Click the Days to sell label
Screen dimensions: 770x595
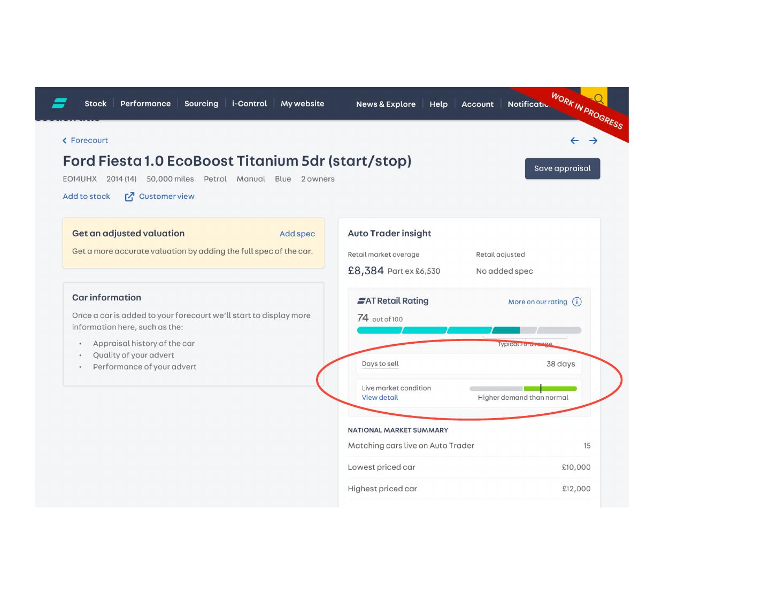coord(380,364)
